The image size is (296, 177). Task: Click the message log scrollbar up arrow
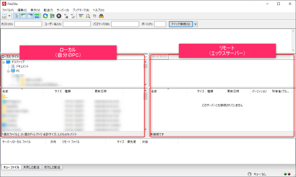point(293,31)
